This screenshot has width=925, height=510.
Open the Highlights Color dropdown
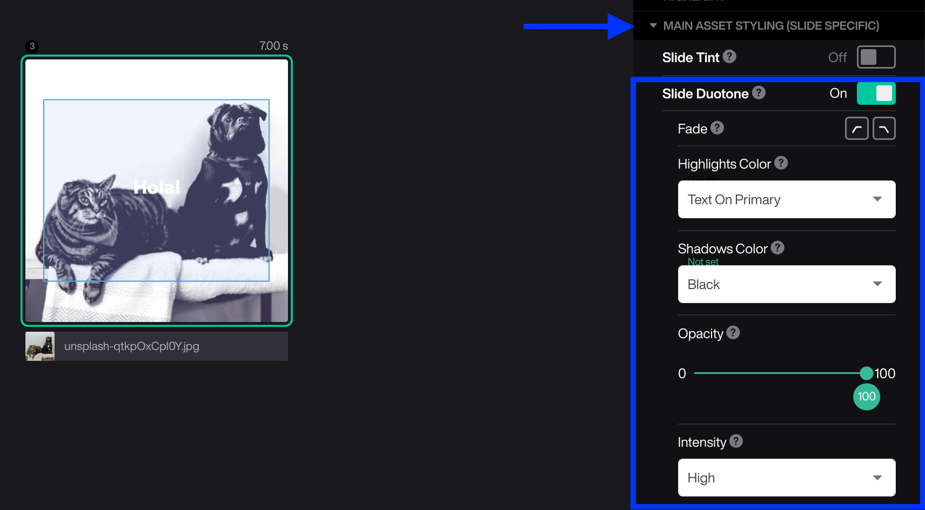click(x=786, y=199)
